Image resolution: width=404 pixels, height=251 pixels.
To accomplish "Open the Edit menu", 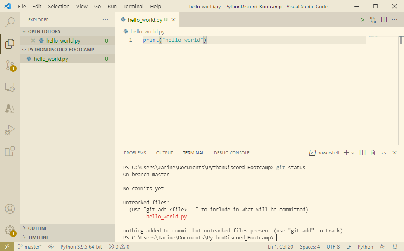I will (37, 7).
